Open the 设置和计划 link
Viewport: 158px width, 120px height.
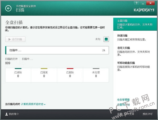(123, 105)
